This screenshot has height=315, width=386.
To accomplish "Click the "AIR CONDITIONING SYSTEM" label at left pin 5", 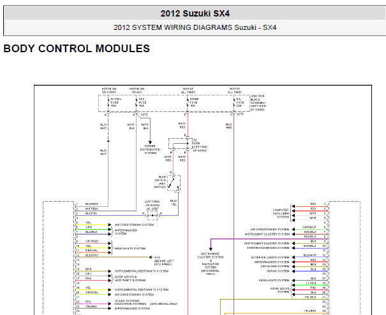I will [x=134, y=225].
